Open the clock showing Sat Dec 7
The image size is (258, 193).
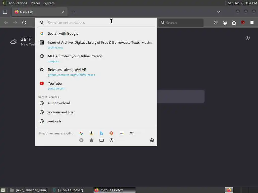[242, 3]
